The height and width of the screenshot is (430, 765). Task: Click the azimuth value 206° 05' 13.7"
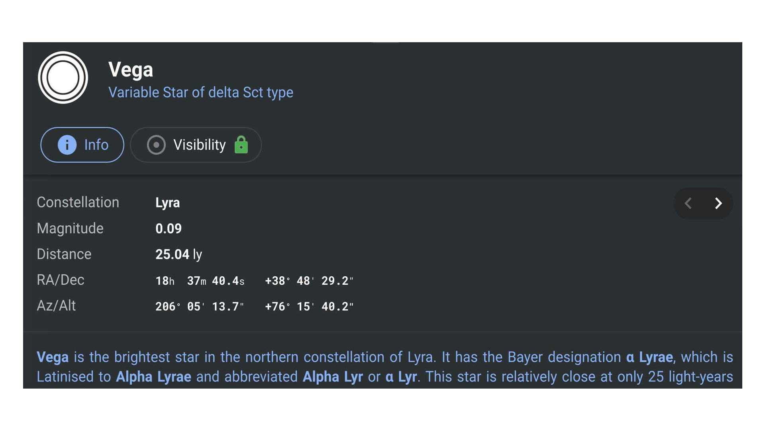tap(199, 307)
